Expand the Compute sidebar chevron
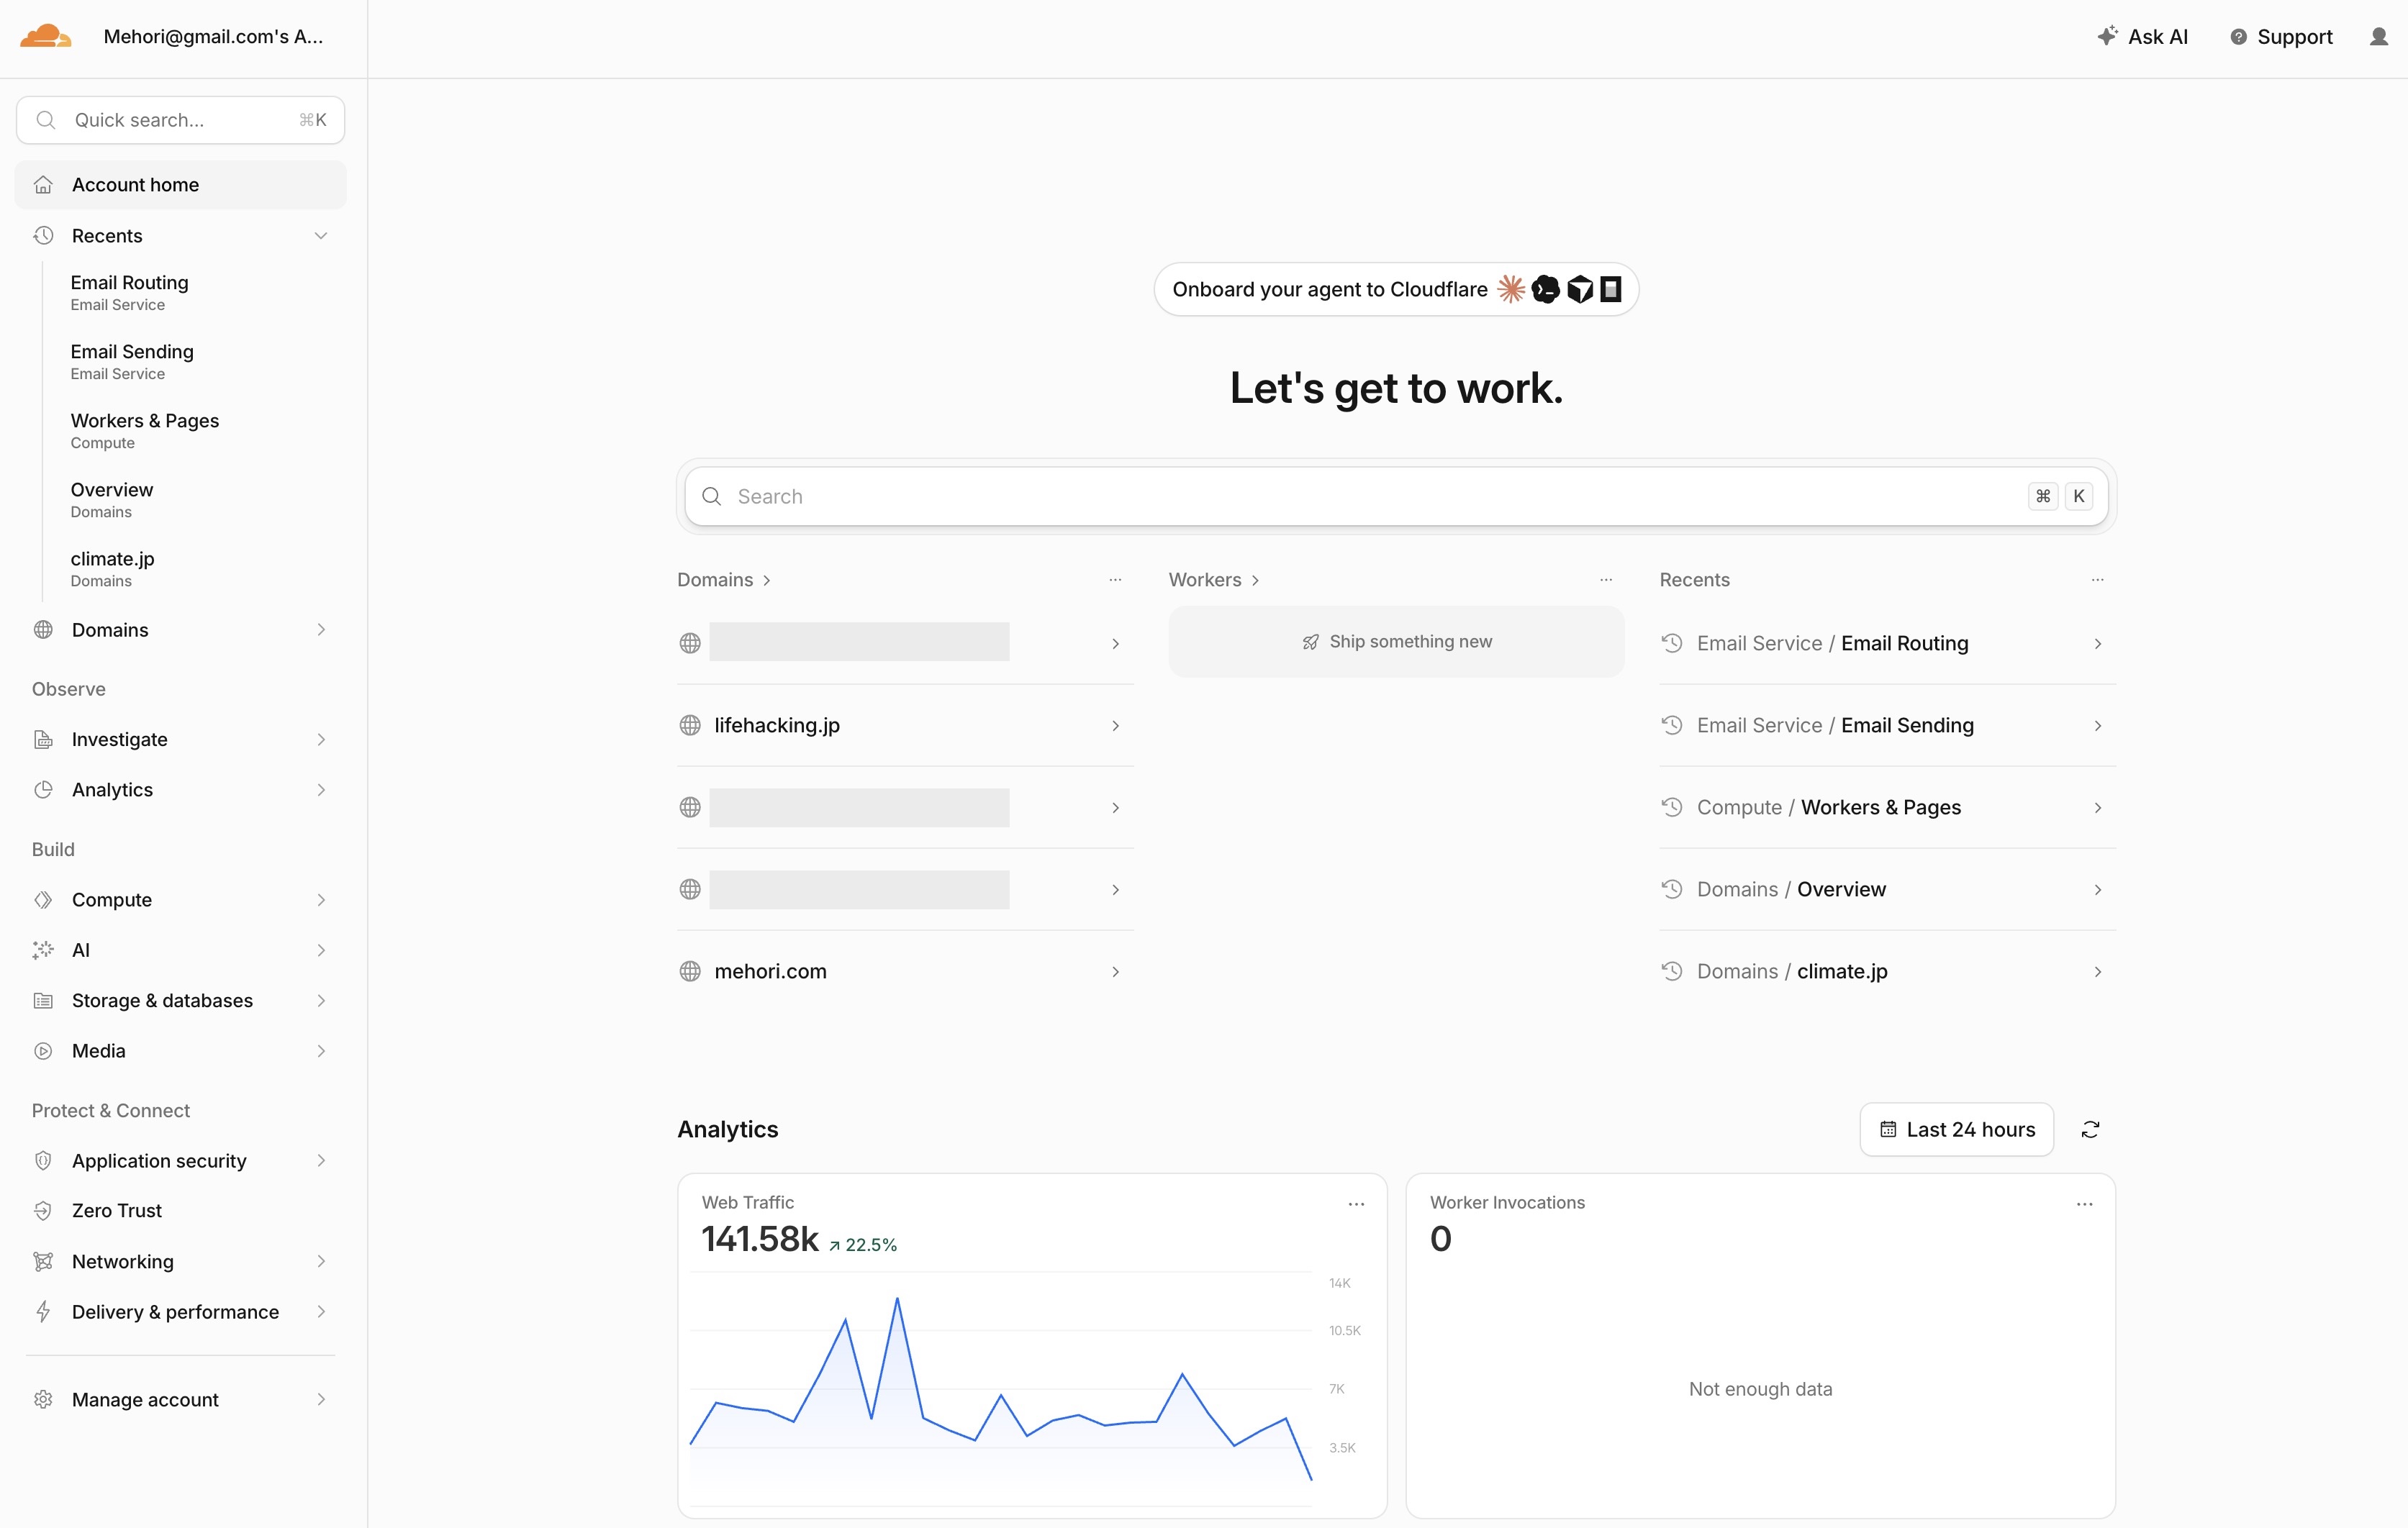This screenshot has width=2408, height=1528. (x=321, y=899)
